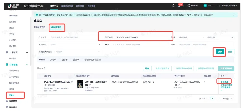244x111 pixels.
Task: Expand the user account dropdown arrow
Action: click(x=217, y=6)
